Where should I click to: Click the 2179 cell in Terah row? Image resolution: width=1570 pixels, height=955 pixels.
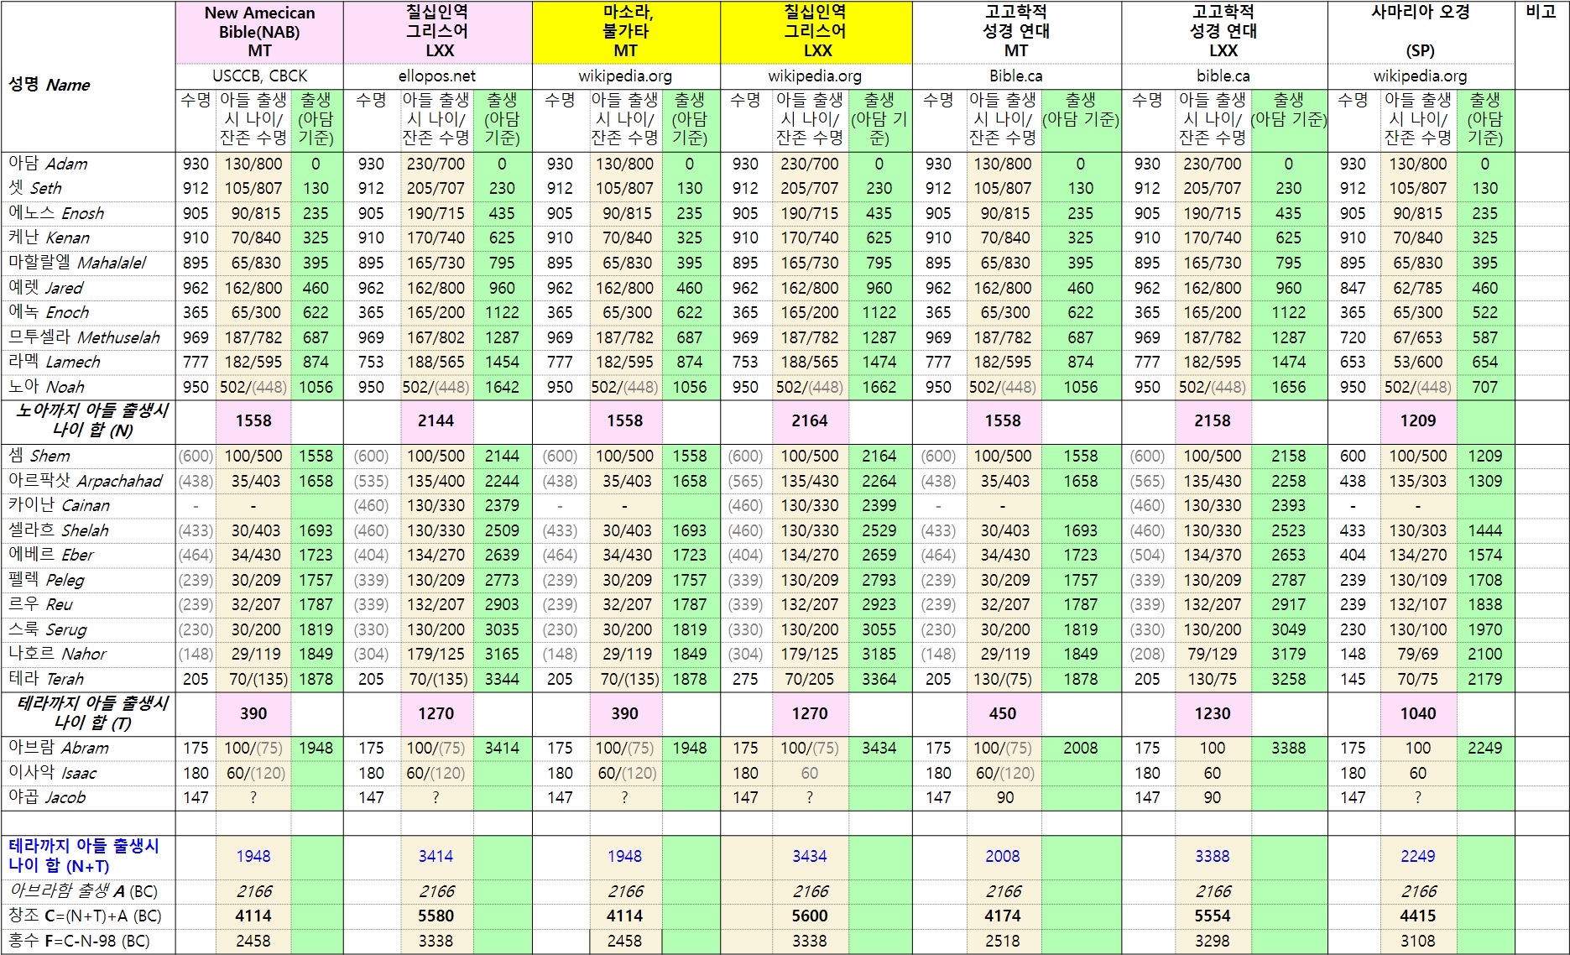(x=1484, y=679)
